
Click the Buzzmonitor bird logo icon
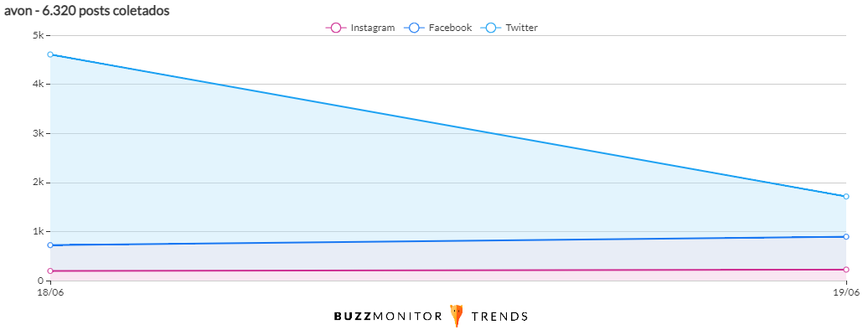click(457, 316)
